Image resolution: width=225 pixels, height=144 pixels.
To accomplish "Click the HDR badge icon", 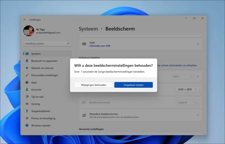I will [84, 44].
